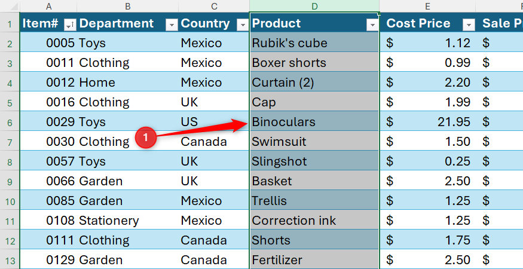
Task: Open the Cost Price filter dropdown
Action: (469, 25)
